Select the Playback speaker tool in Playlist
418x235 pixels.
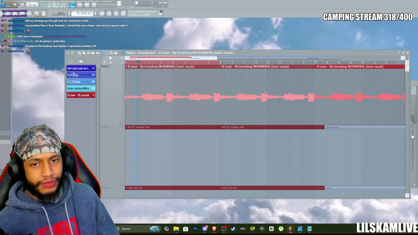click(x=116, y=53)
